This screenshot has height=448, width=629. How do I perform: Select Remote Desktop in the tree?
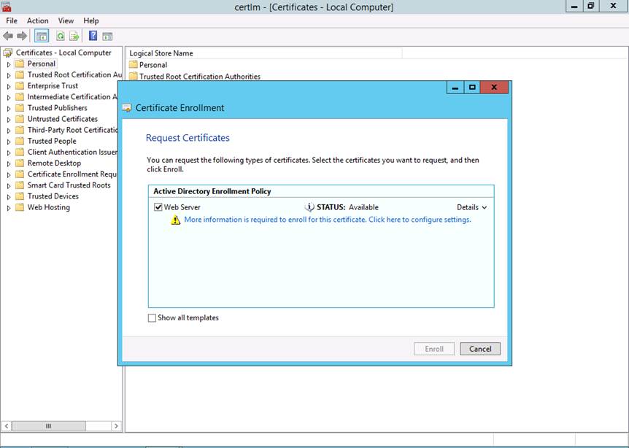54,163
